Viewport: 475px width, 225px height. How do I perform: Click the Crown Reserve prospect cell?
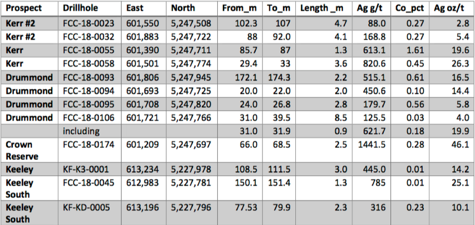click(22, 150)
